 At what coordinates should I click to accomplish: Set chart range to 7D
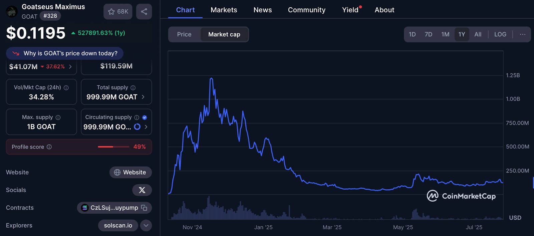pyautogui.click(x=429, y=34)
